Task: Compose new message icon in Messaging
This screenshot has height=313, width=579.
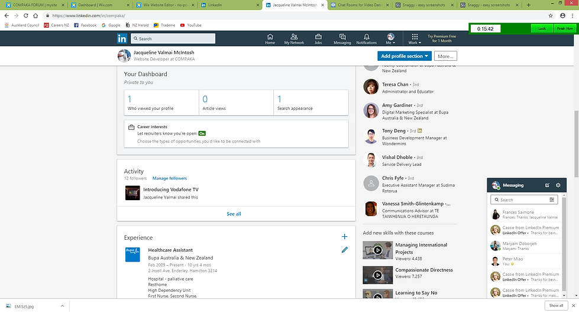Action: 547,185
